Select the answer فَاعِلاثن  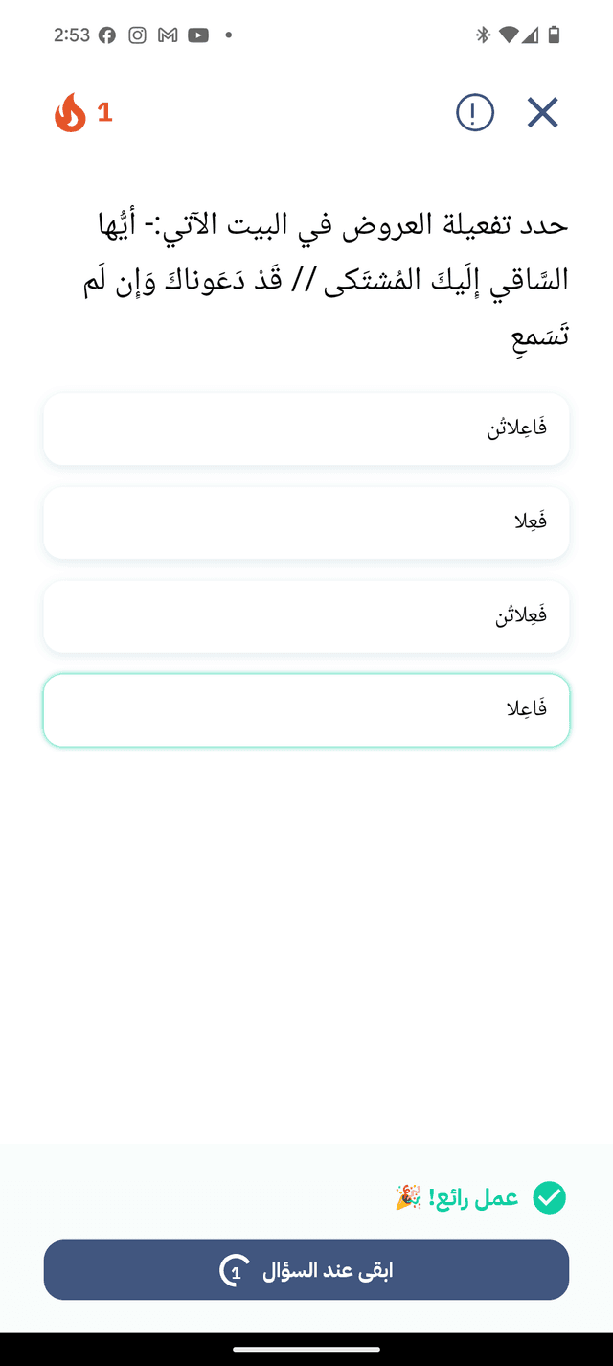[306, 428]
